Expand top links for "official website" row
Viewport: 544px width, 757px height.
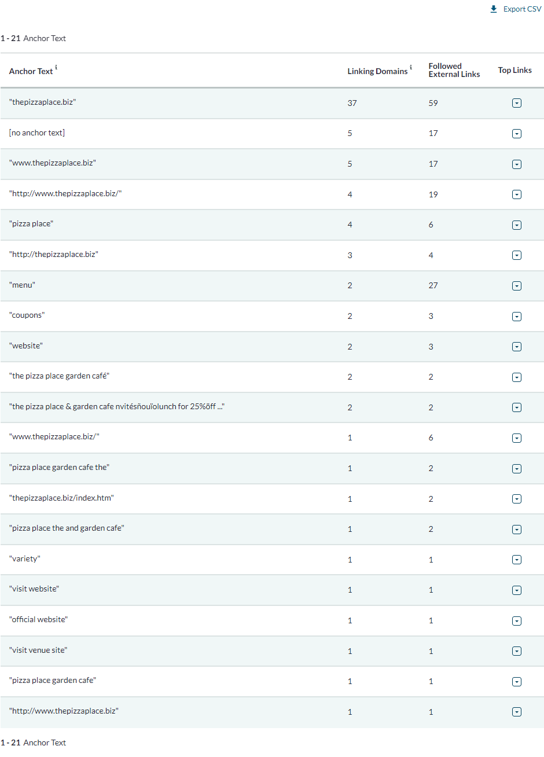click(x=517, y=621)
